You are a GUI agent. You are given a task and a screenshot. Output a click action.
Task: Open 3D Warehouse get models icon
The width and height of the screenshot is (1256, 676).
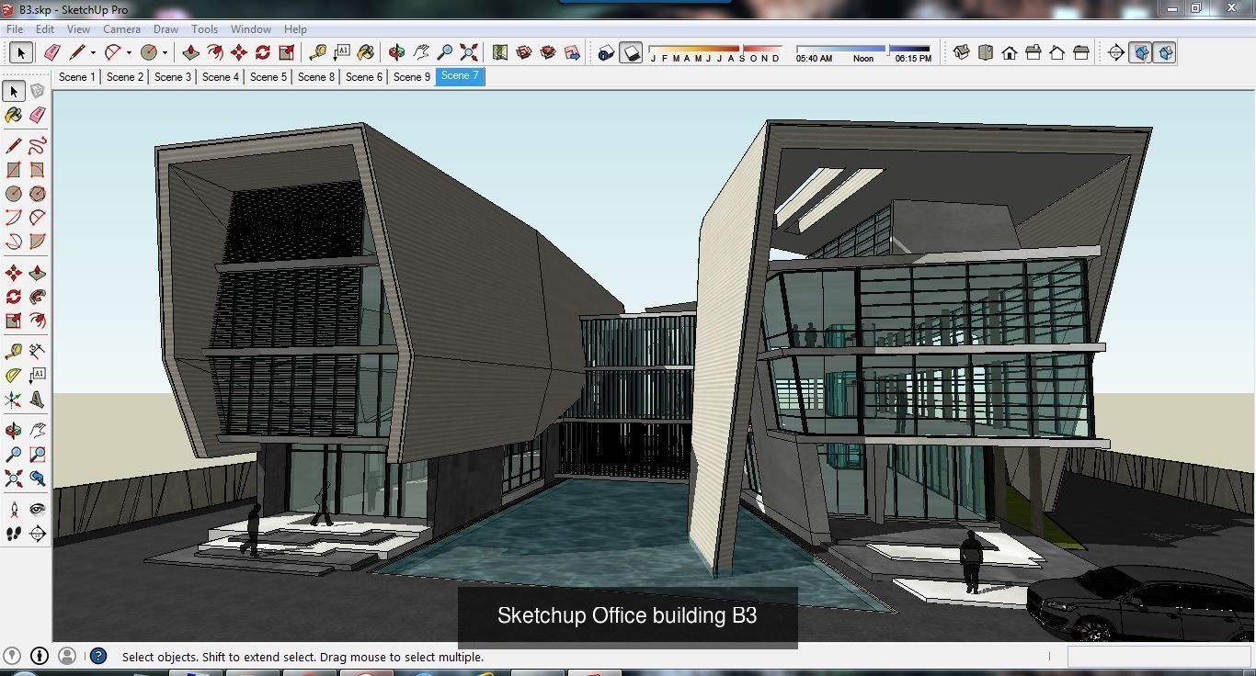(524, 52)
